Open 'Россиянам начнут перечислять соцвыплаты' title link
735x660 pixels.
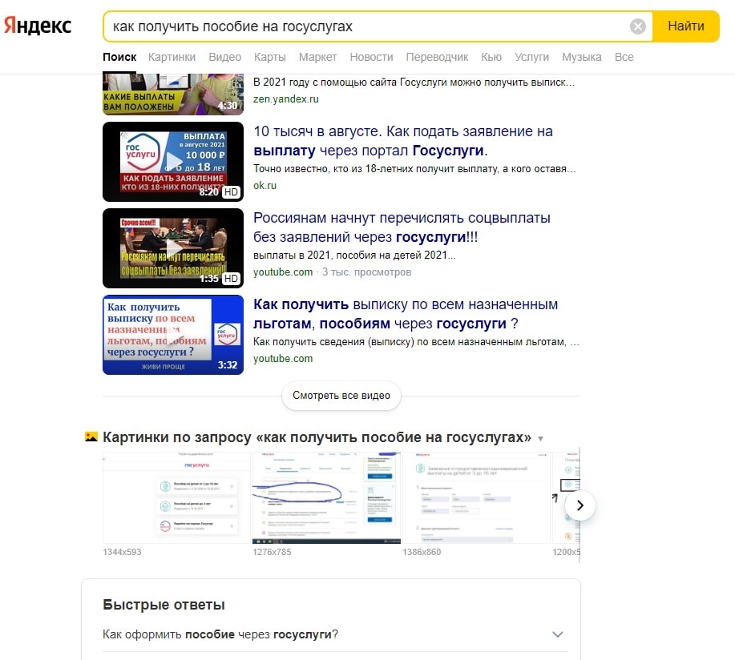[402, 227]
